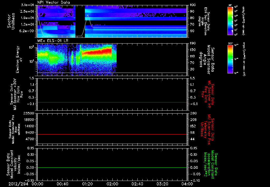Click the "80" sun elevation tick label
This screenshot has width=270, height=187.
tap(192, 18)
